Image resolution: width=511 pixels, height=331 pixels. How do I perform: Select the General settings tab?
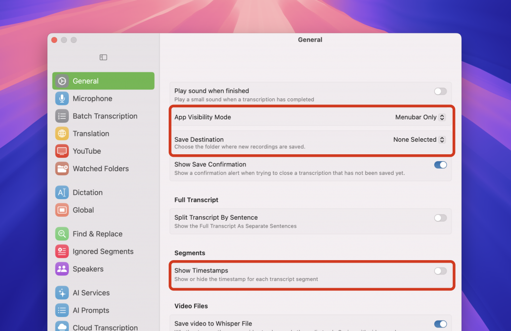coord(103,81)
